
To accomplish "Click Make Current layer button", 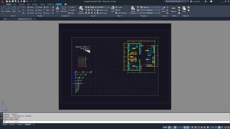I will pyautogui.click(x=102, y=10).
